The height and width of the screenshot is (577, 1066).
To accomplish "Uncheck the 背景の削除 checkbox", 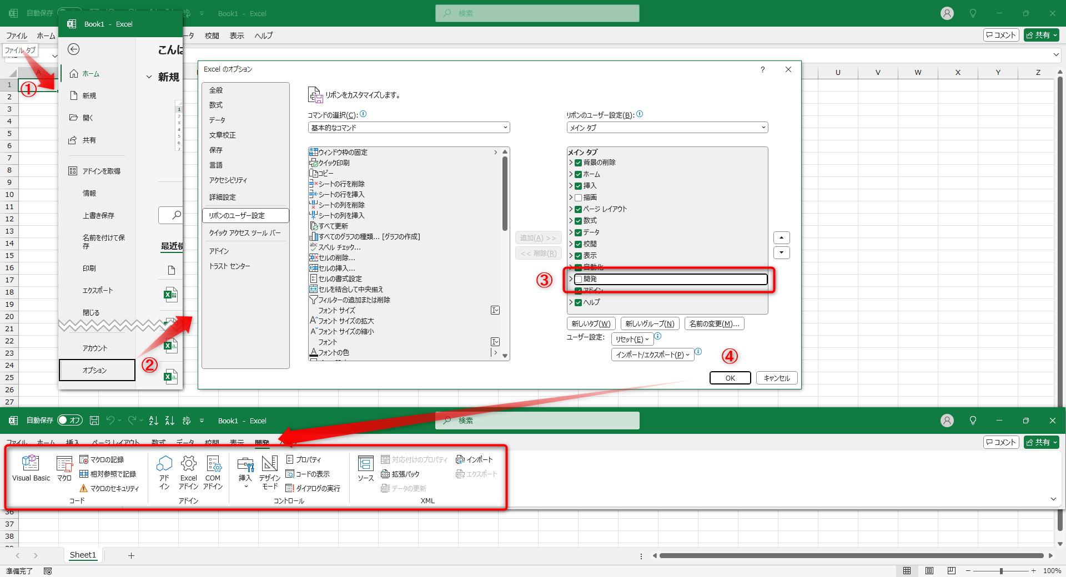I will 579,163.
